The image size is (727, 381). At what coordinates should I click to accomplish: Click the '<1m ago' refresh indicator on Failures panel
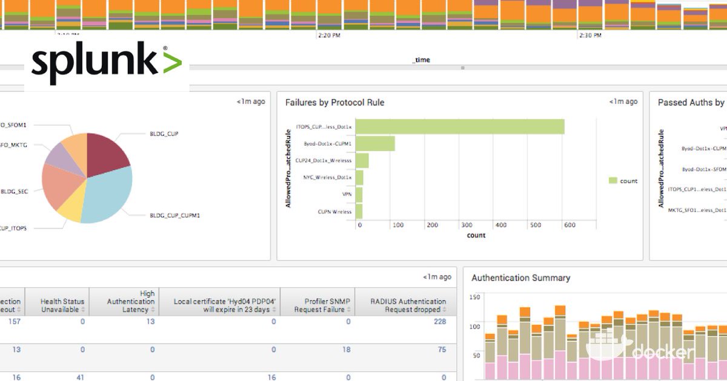(624, 102)
